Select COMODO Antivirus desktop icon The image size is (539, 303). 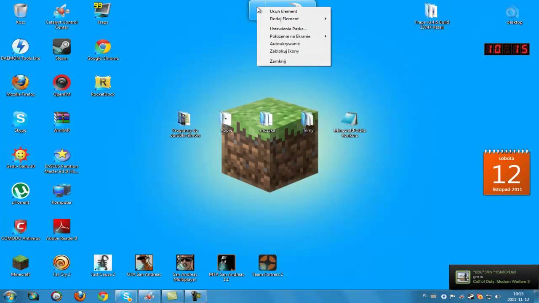tap(20, 230)
